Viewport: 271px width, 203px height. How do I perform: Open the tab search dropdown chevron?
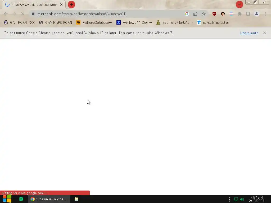point(239,4)
